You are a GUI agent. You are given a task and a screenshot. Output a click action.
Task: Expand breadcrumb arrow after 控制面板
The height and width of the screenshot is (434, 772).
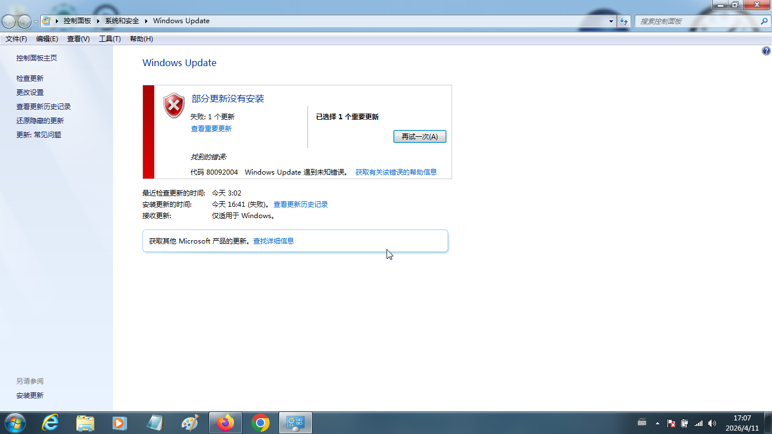[x=98, y=21]
